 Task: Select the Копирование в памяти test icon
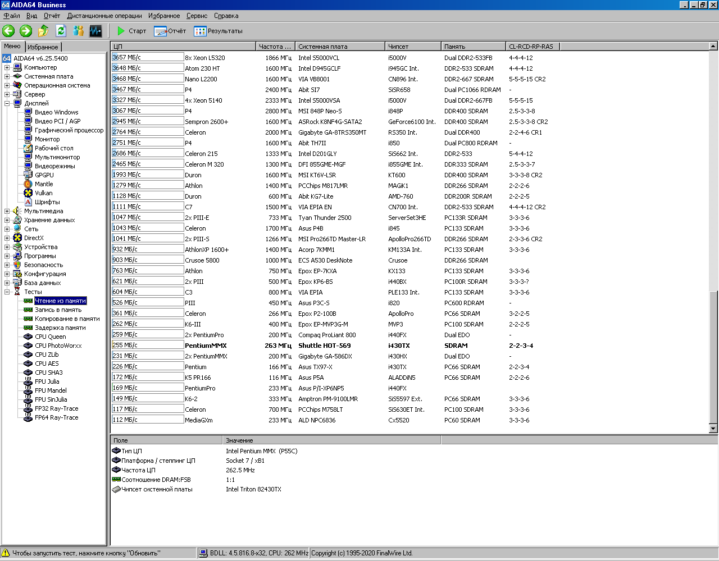pos(28,319)
